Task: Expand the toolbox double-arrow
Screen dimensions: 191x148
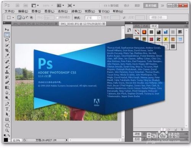Action: [4, 23]
